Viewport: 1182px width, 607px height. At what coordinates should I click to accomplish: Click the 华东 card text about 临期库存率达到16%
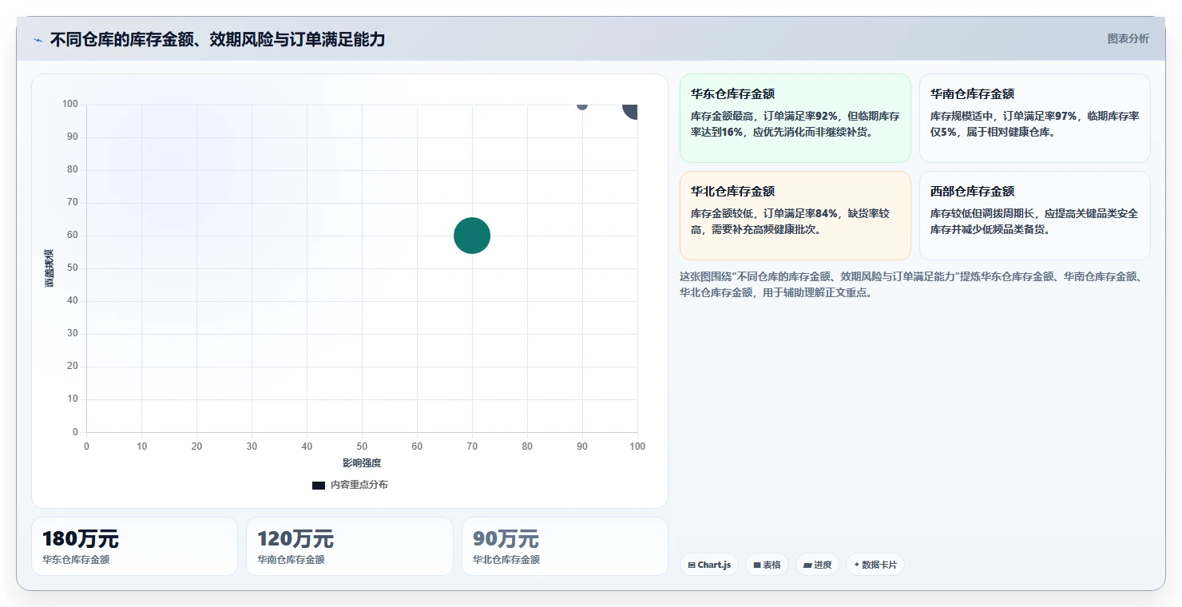pyautogui.click(x=795, y=124)
